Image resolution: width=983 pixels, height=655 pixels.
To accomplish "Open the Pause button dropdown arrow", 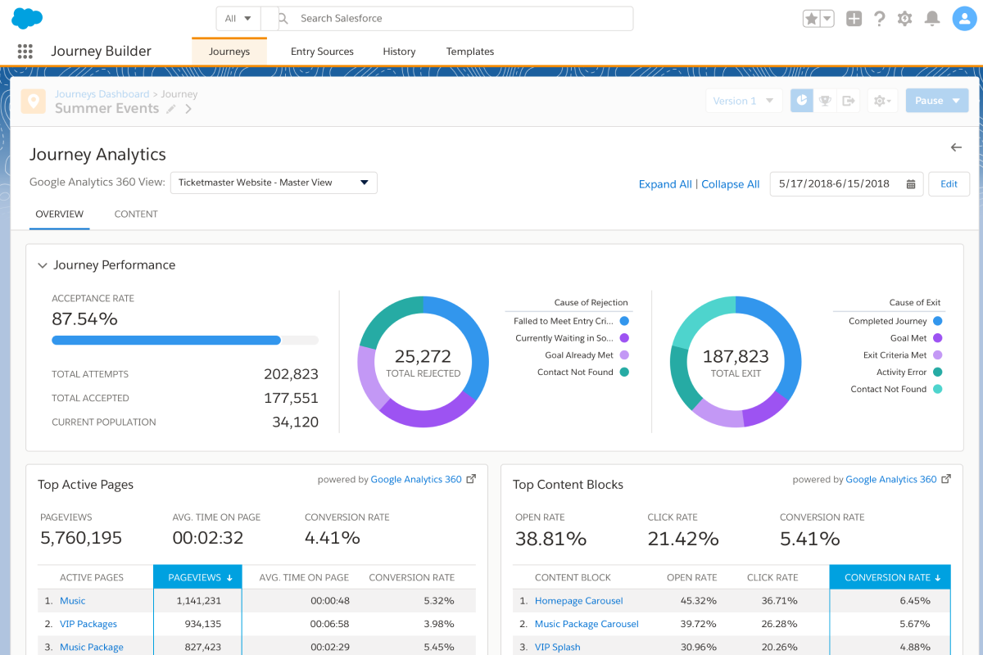I will tap(957, 101).
